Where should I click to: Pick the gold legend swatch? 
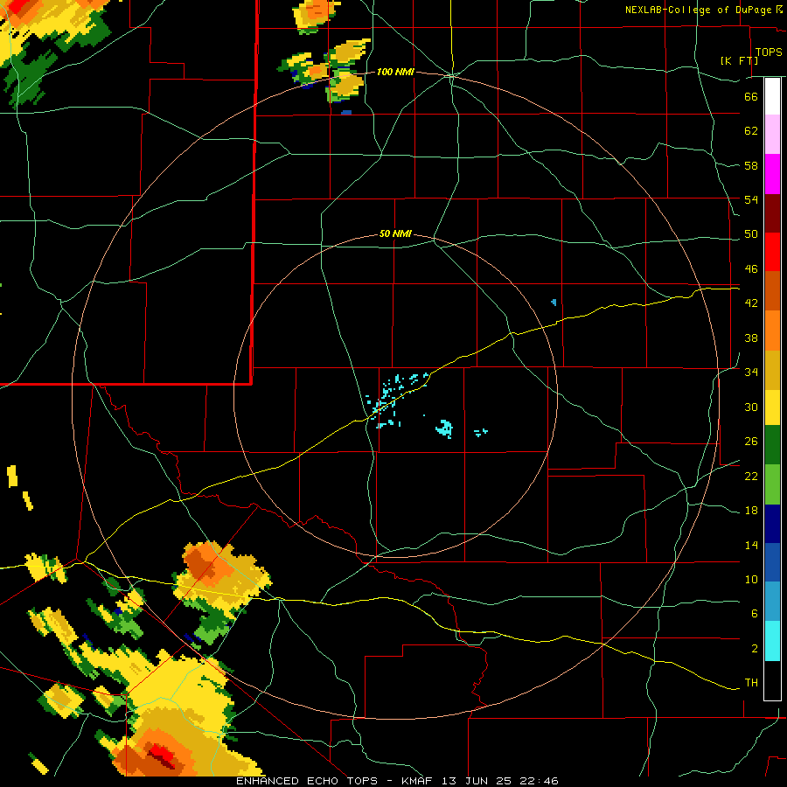point(772,371)
